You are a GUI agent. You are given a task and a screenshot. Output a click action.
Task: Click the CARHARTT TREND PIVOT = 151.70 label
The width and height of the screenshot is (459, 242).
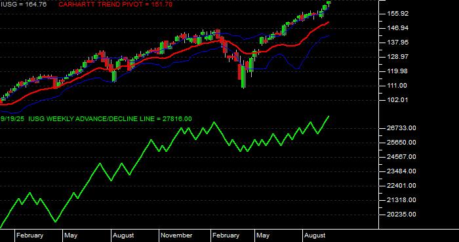(115, 5)
